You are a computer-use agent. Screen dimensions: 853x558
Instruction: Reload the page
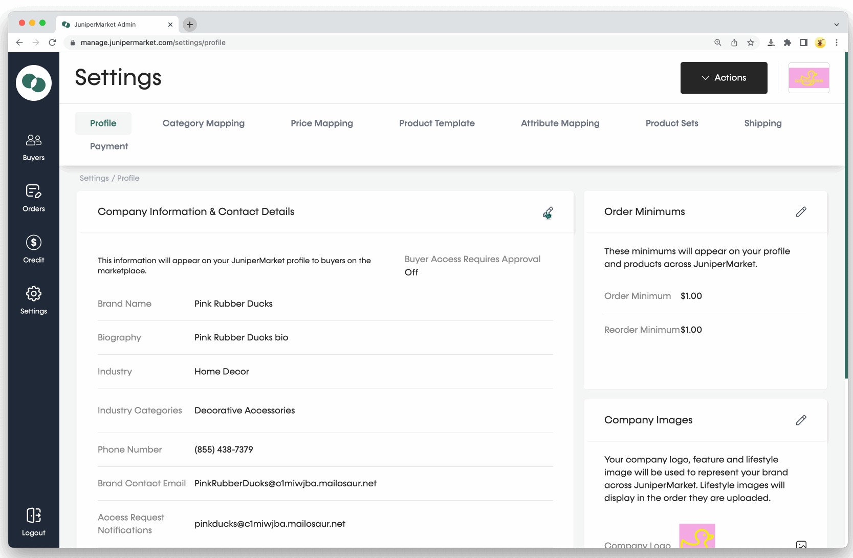(52, 42)
